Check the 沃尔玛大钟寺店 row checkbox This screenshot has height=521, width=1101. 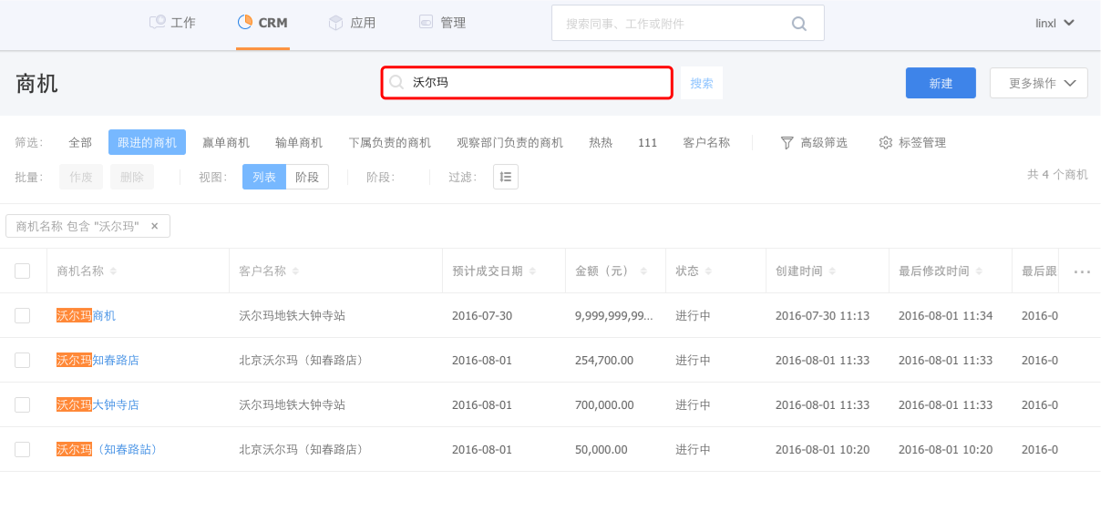pyautogui.click(x=23, y=404)
